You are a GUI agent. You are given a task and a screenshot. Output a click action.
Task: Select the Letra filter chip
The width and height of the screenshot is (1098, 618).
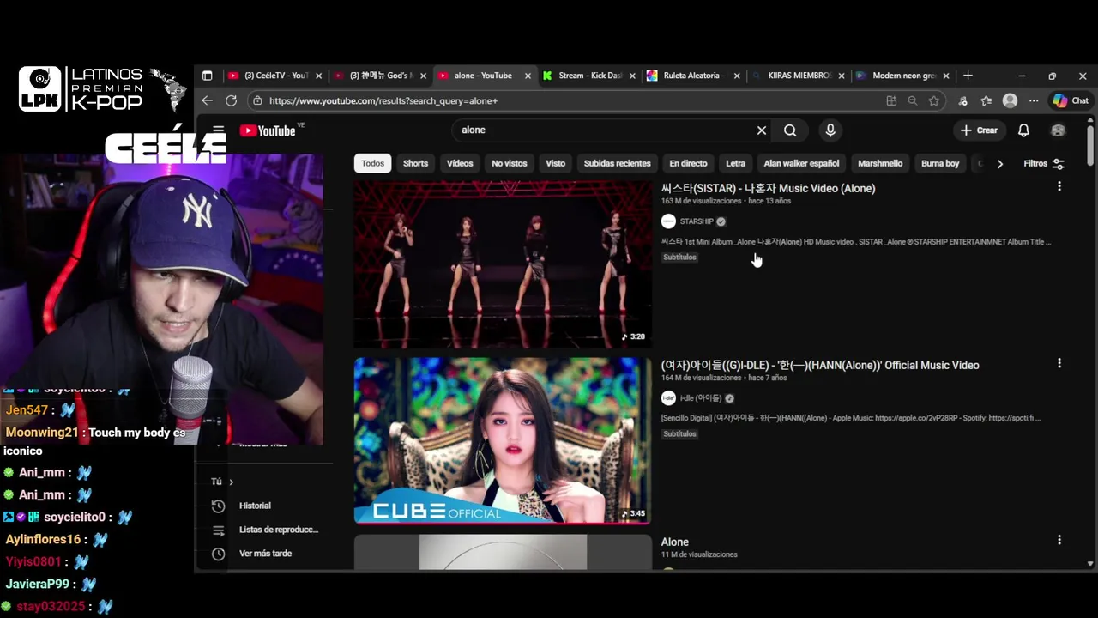pyautogui.click(x=736, y=163)
